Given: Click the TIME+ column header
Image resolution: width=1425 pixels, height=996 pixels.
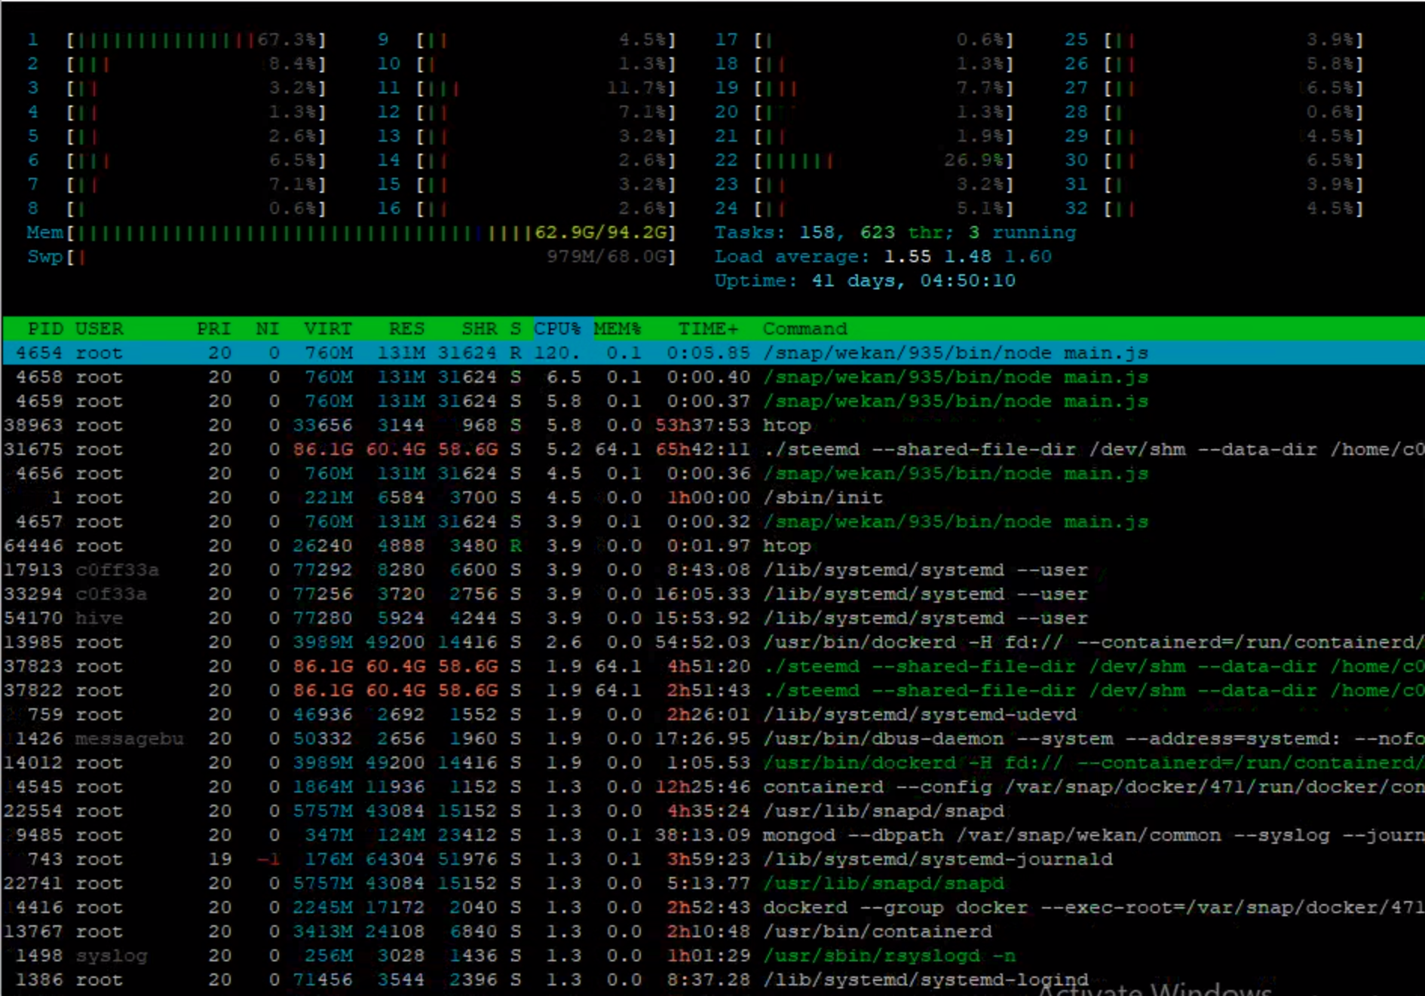Looking at the screenshot, I should pyautogui.click(x=708, y=328).
